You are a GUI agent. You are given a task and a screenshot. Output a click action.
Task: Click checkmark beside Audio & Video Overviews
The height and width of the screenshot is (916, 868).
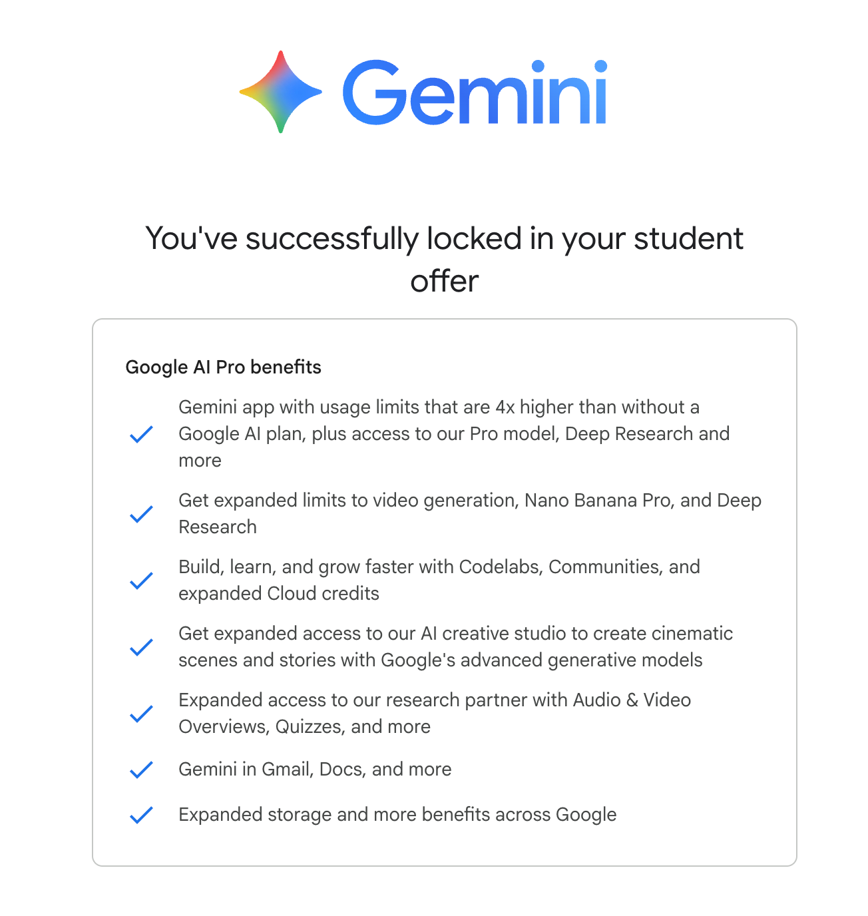(141, 714)
